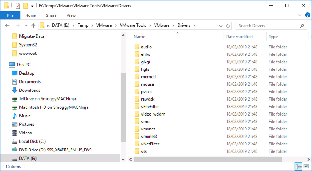312x171 pixels.
Task: Click the Refresh button
Action: pyautogui.click(x=228, y=26)
